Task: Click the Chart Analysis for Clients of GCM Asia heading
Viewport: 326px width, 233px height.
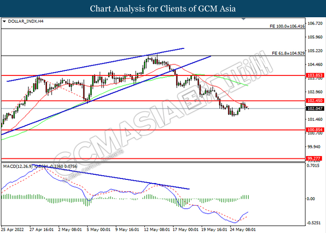Action: click(x=163, y=9)
